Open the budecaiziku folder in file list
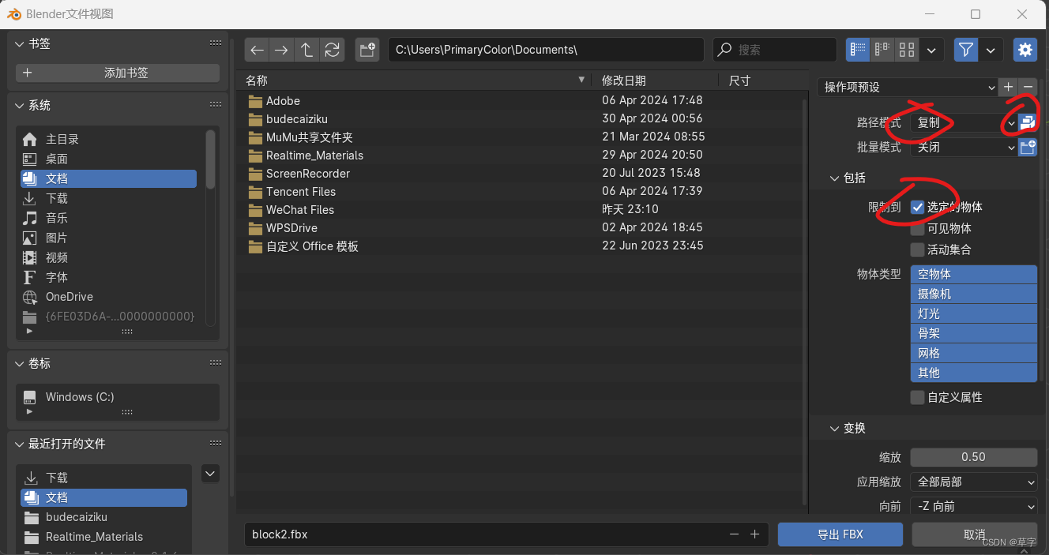The image size is (1049, 555). (521, 118)
